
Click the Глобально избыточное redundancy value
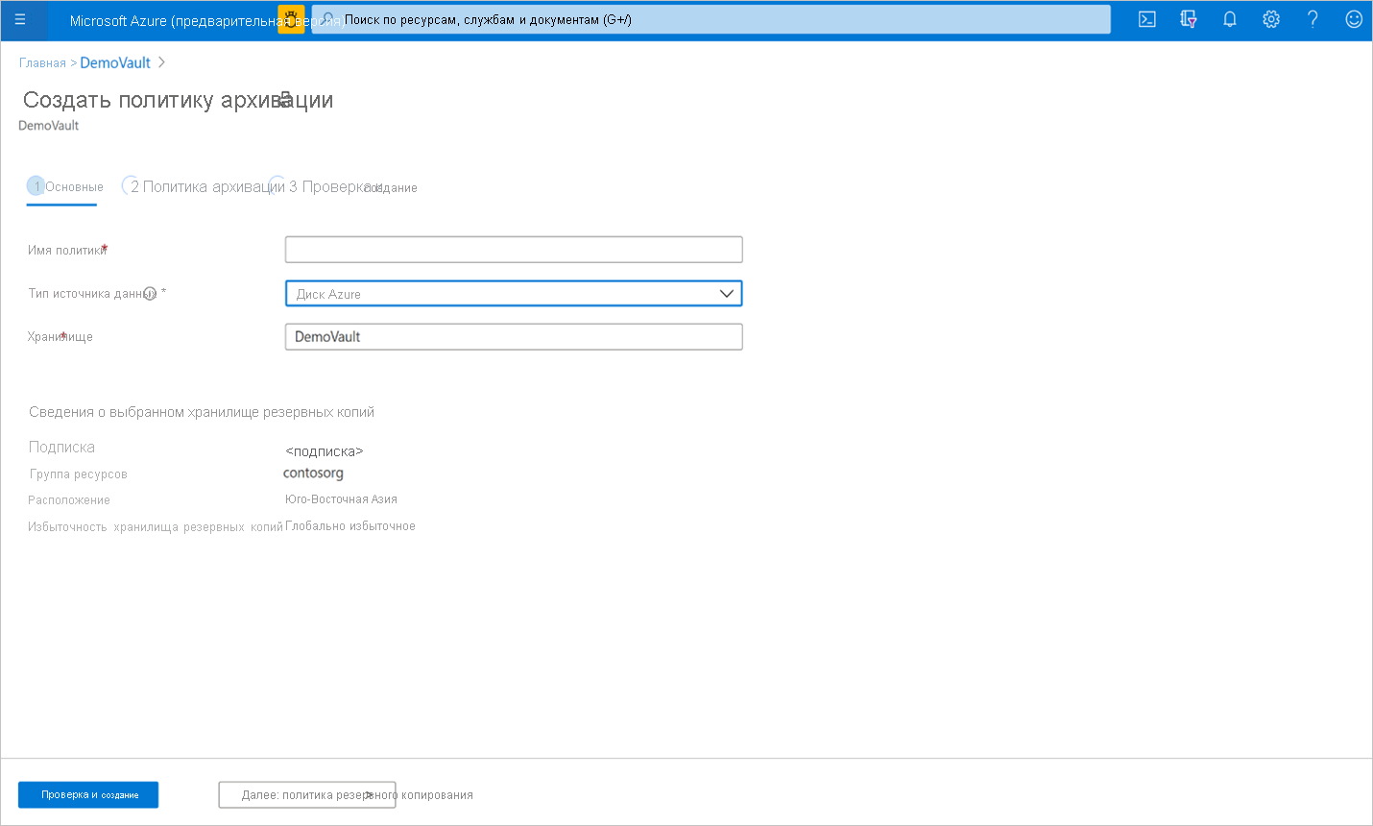[350, 526]
